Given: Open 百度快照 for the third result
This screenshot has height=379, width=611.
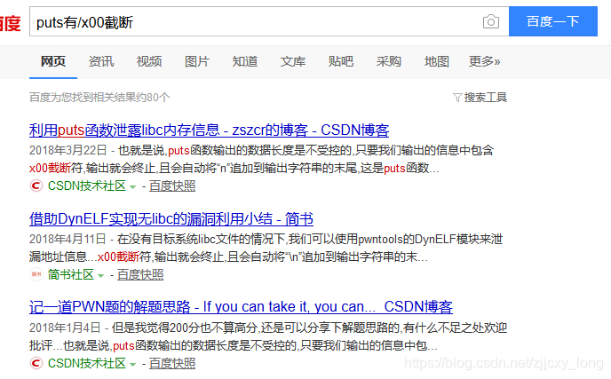Looking at the screenshot, I should 172,363.
